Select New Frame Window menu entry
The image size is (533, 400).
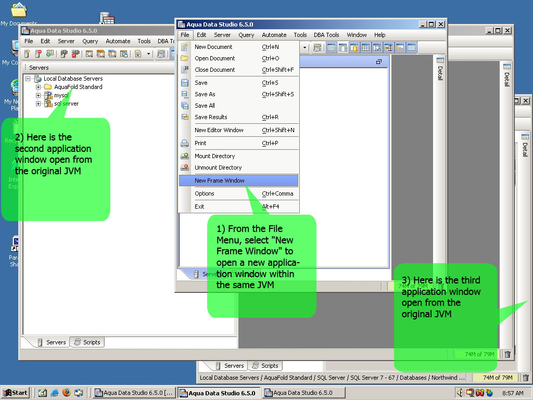pos(238,180)
